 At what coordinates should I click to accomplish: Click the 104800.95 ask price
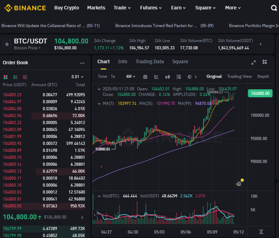pos(12,143)
